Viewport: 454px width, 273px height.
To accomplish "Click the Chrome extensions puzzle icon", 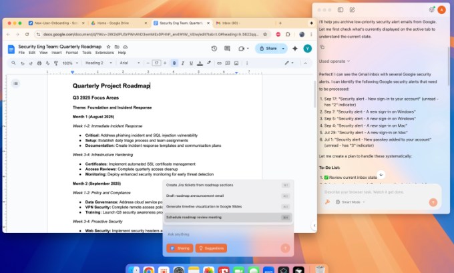I will coord(288,34).
